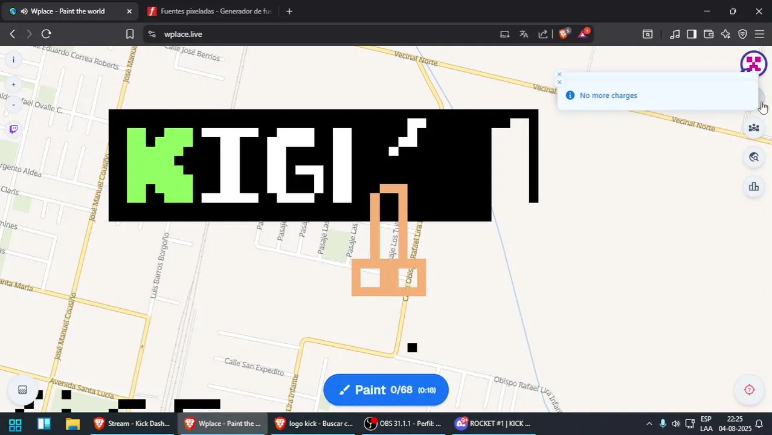Viewport: 772px width, 435px height.
Task: Open the user profile avatar
Action: pos(753,63)
